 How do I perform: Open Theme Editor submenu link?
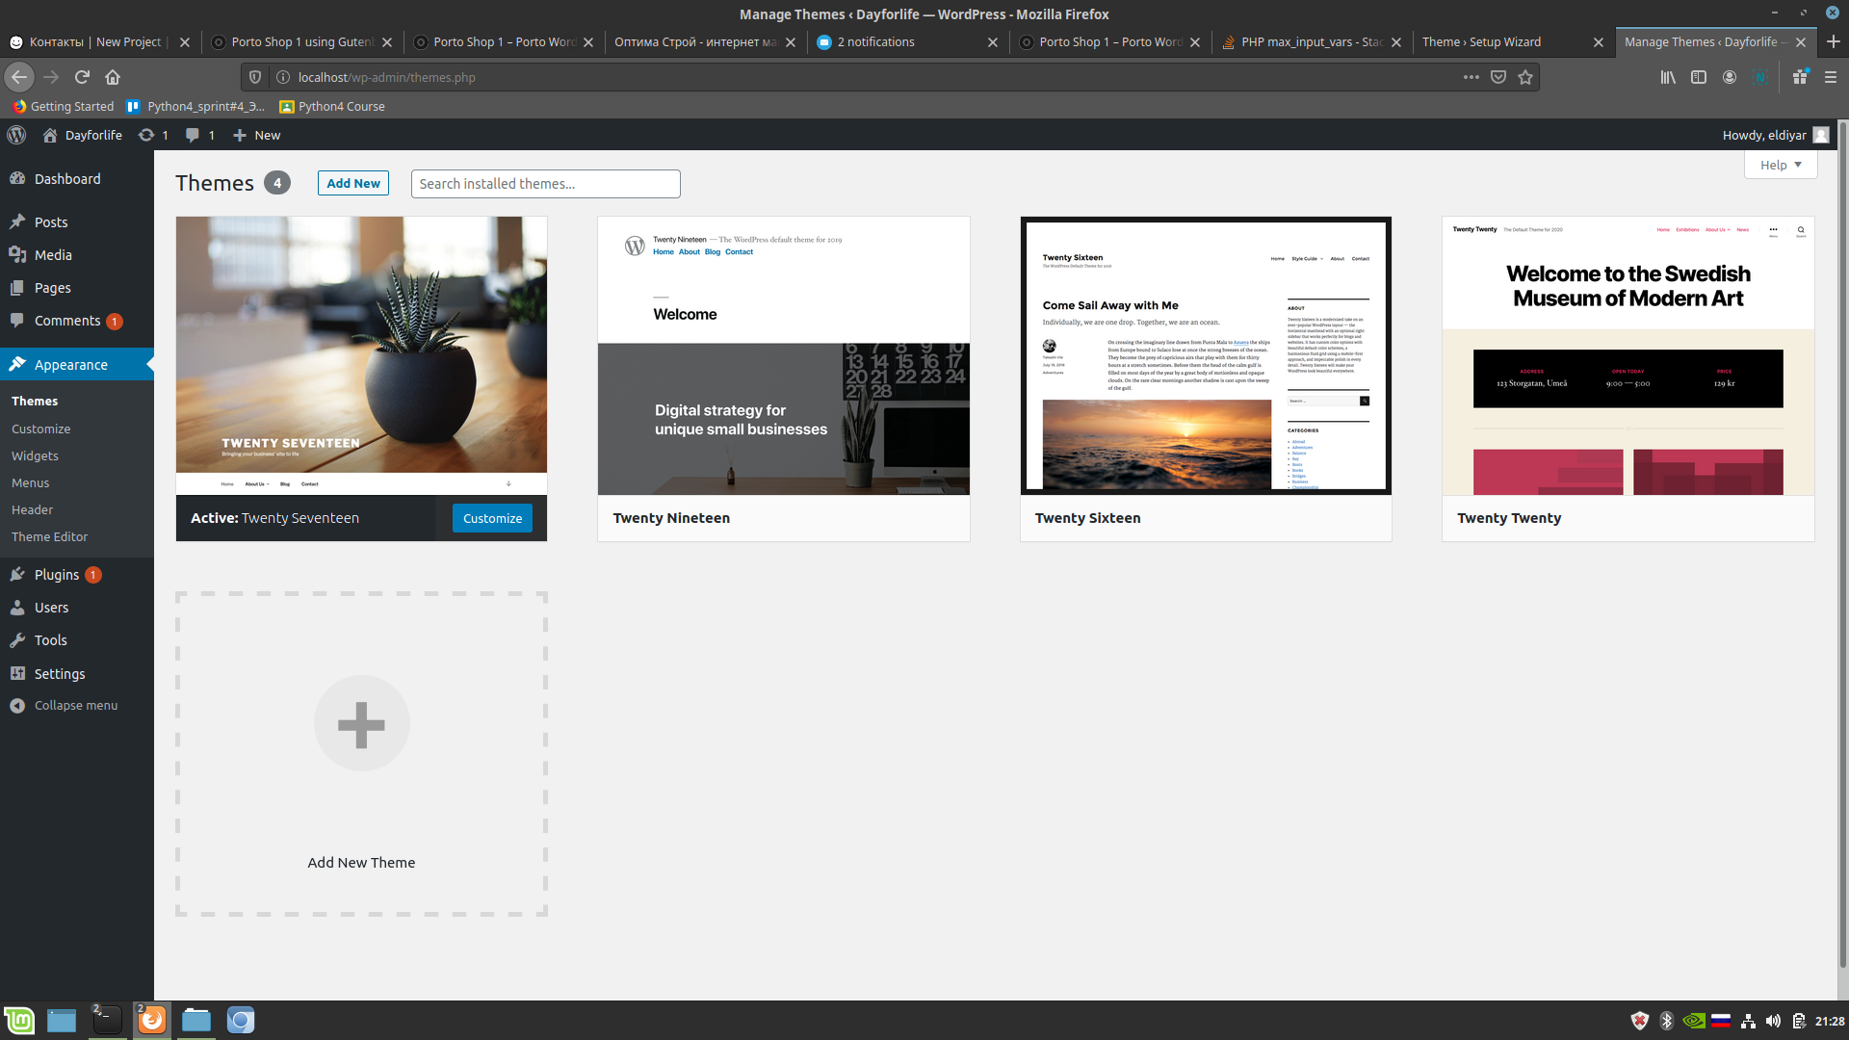49,536
